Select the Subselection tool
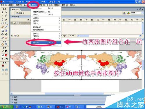 click(x=6, y=12)
